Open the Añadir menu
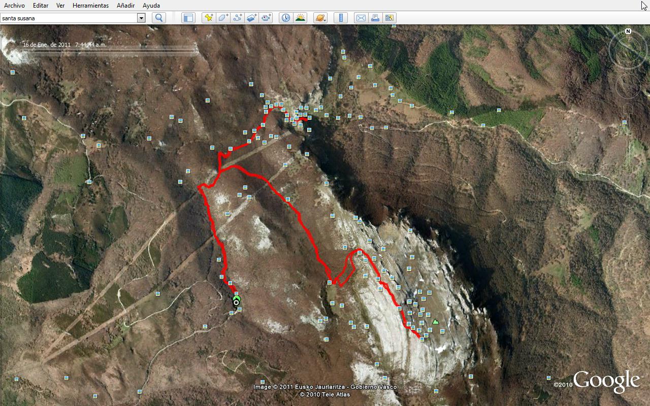 pos(125,6)
